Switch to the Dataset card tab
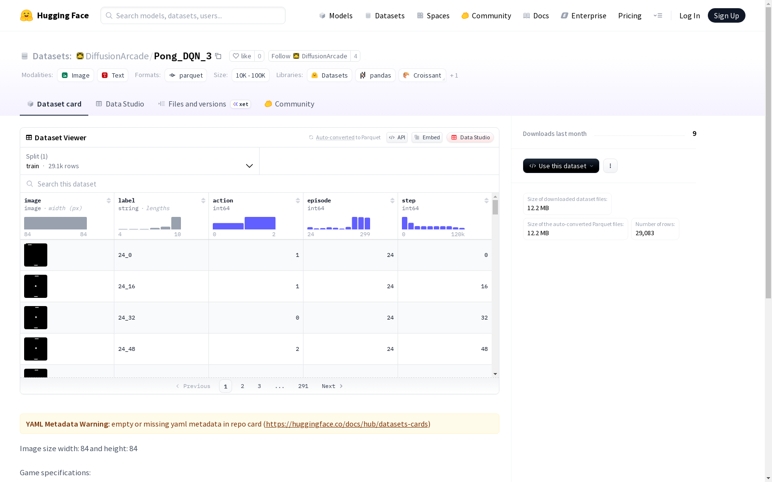772x482 pixels. click(54, 104)
